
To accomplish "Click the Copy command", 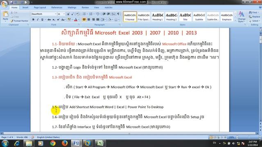I will click(x=15, y=17).
